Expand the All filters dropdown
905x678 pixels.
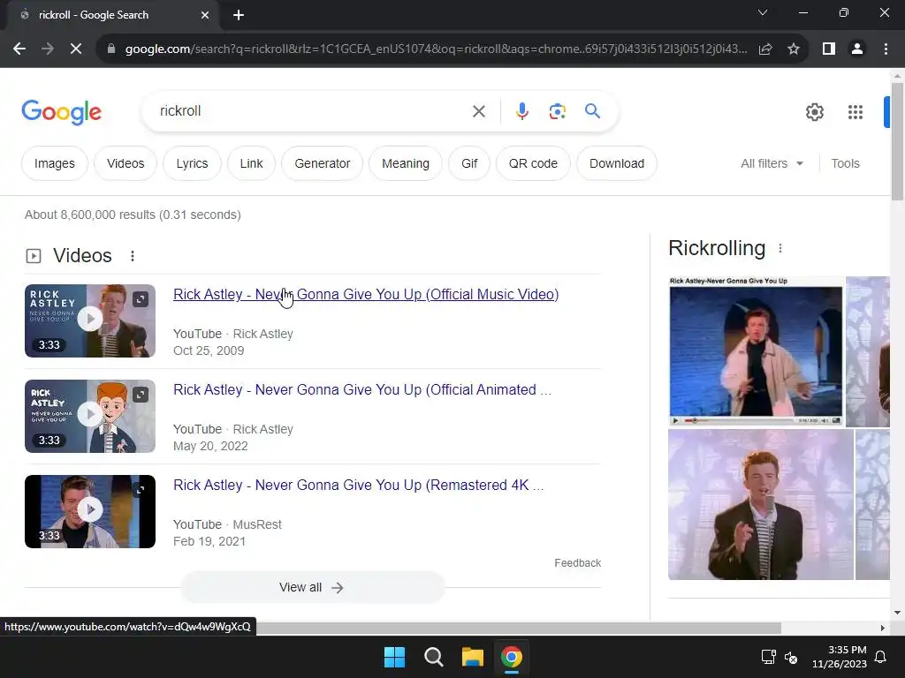coord(772,163)
